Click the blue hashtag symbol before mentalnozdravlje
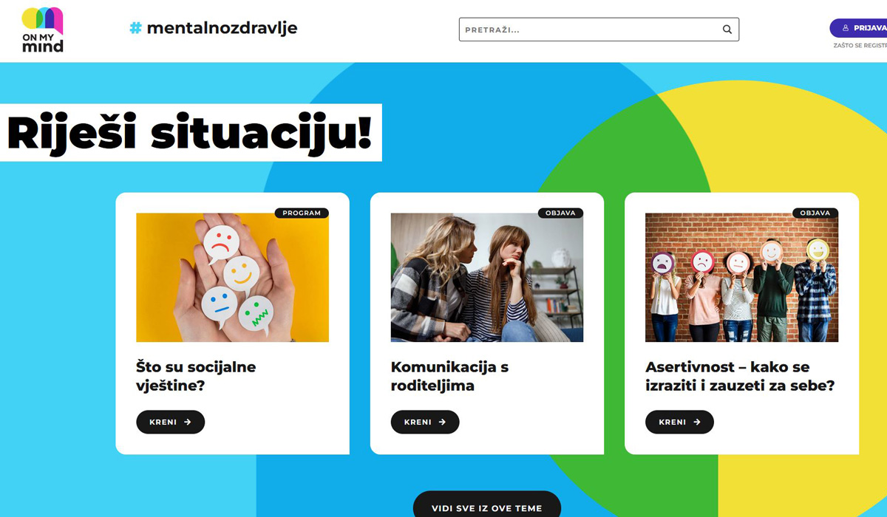This screenshot has height=517, width=887. pos(135,28)
